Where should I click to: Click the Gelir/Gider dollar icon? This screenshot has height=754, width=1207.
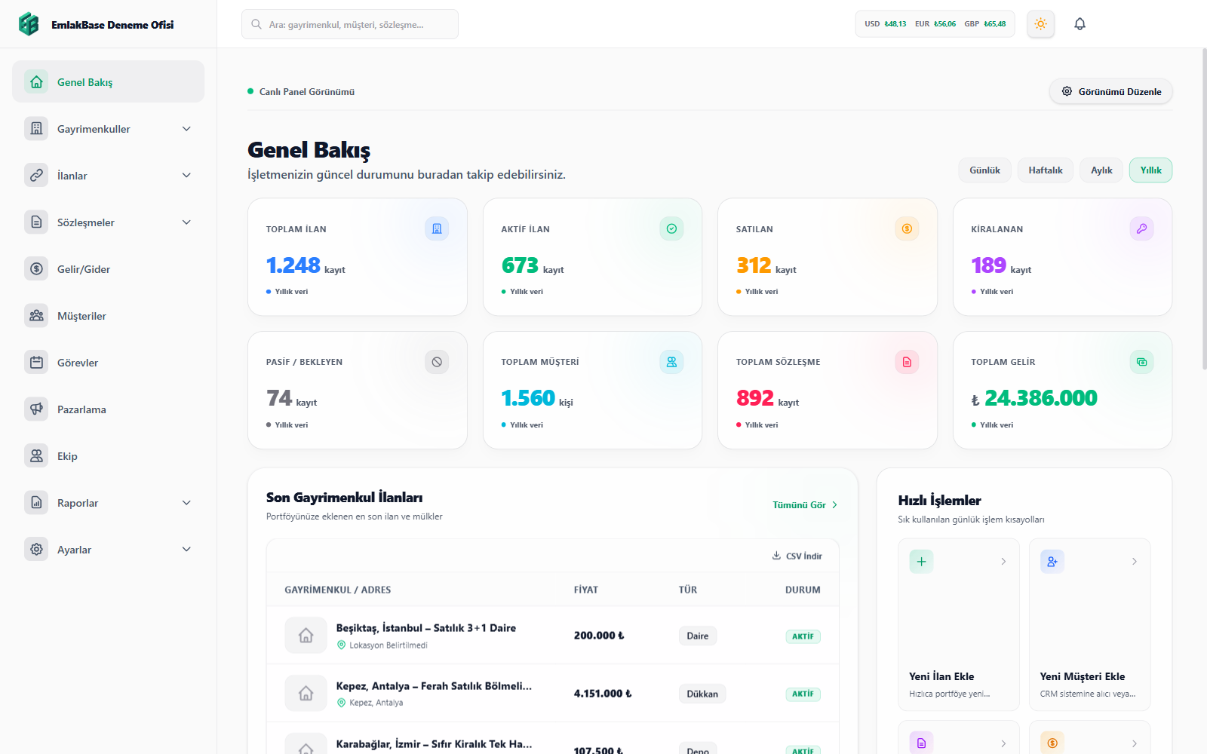click(x=36, y=268)
